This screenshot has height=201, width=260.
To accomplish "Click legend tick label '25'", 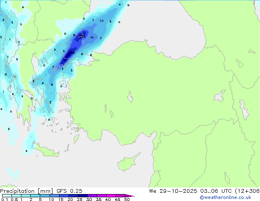I will coord(80,199).
